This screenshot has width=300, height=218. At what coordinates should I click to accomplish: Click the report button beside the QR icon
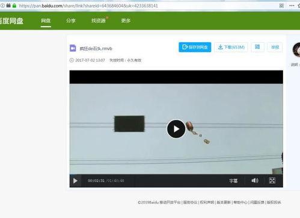[275, 47]
